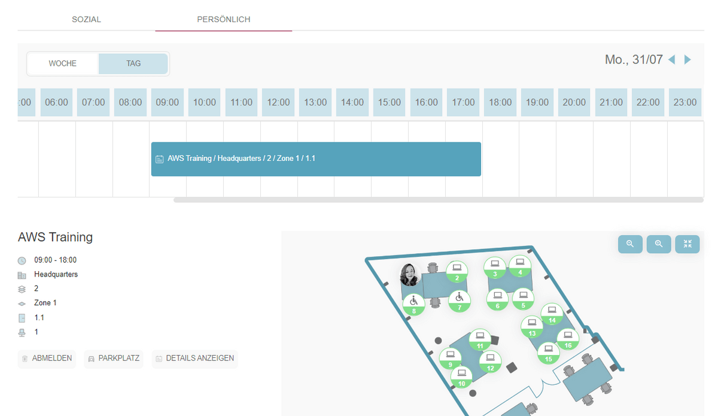Image resolution: width=718 pixels, height=416 pixels.
Task: Select desk 2 on the floor plan
Action: click(457, 271)
